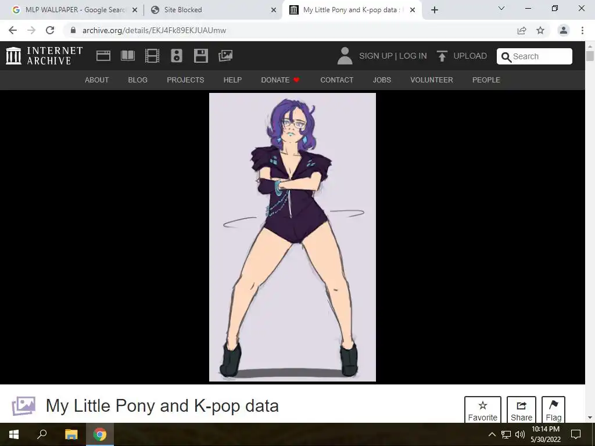Click the displayed artwork image
595x446 pixels.
[x=293, y=237]
